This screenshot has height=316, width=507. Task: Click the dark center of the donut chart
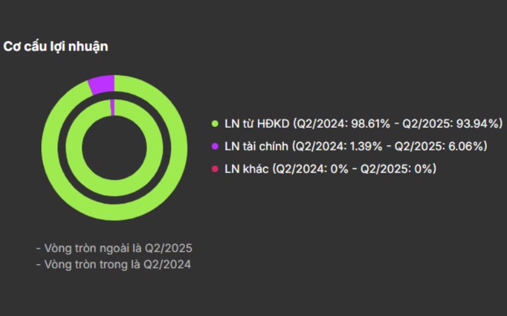[x=114, y=149]
